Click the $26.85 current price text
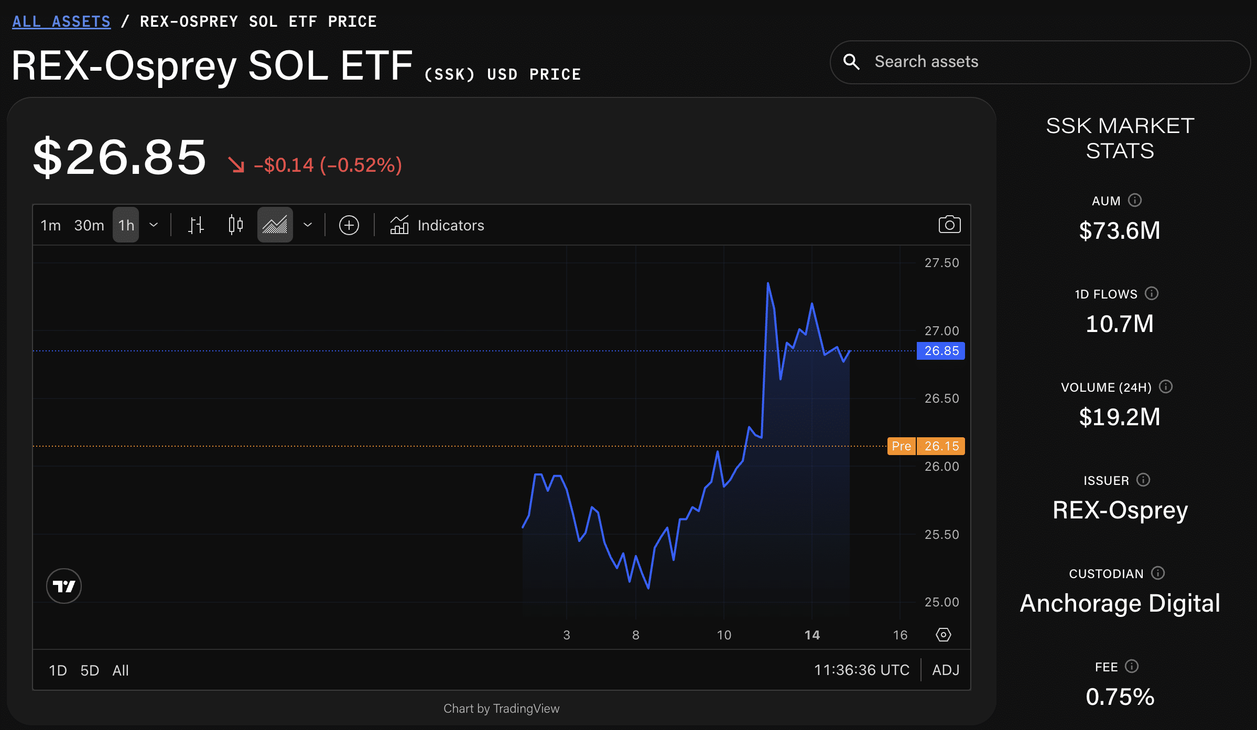The height and width of the screenshot is (730, 1257). [x=120, y=157]
